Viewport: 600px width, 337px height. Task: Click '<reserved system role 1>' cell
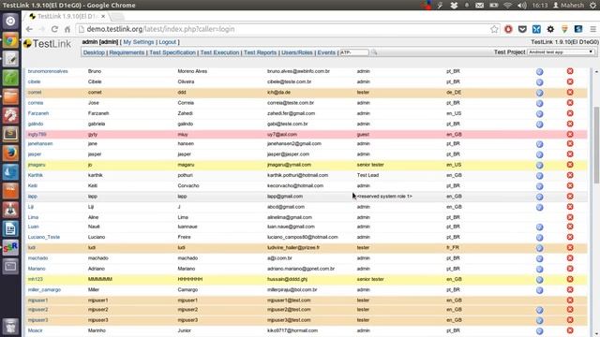[x=384, y=196]
